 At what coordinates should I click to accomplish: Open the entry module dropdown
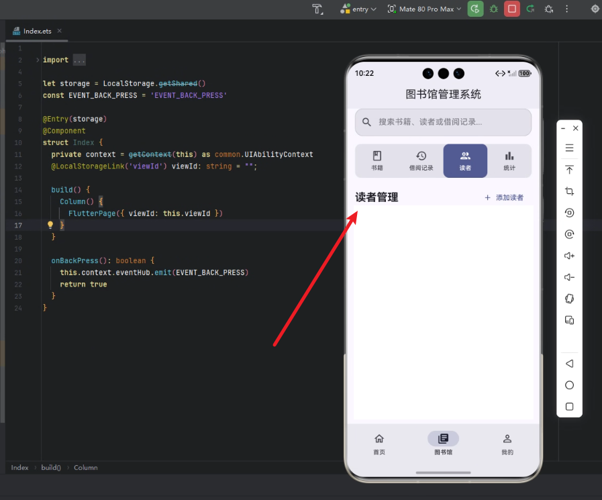[358, 9]
